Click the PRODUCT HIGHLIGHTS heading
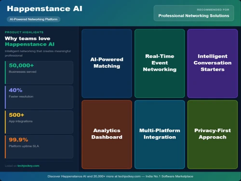 click(24, 32)
